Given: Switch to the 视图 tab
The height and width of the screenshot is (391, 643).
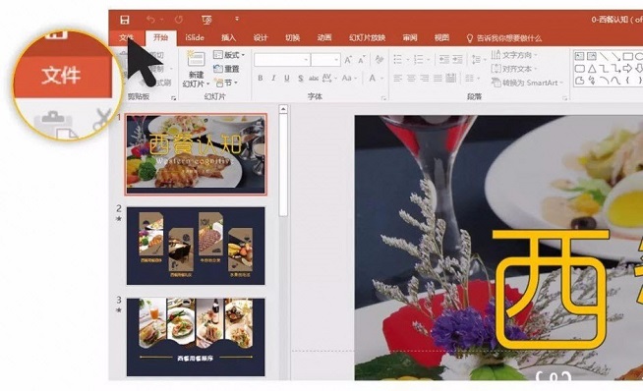Looking at the screenshot, I should 441,37.
